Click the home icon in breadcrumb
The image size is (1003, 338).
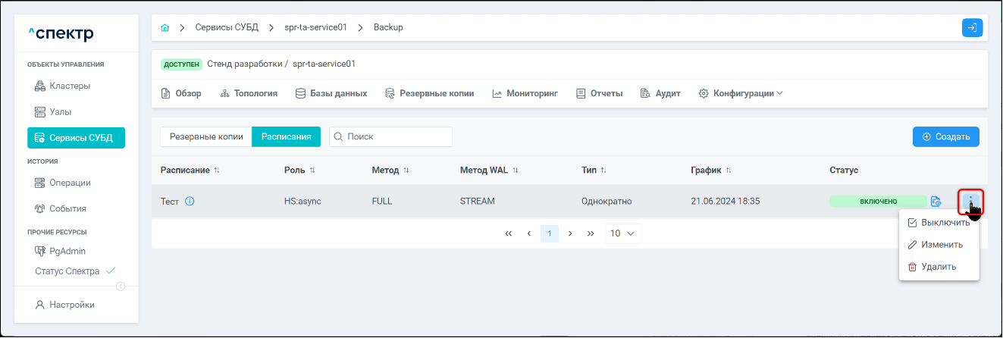pyautogui.click(x=165, y=28)
